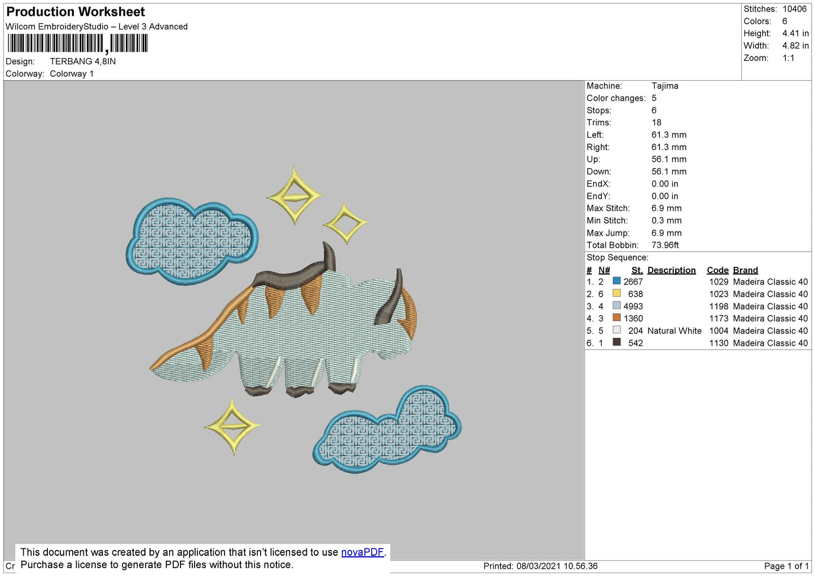Click the 'Stop Sequence:' heading

(618, 257)
